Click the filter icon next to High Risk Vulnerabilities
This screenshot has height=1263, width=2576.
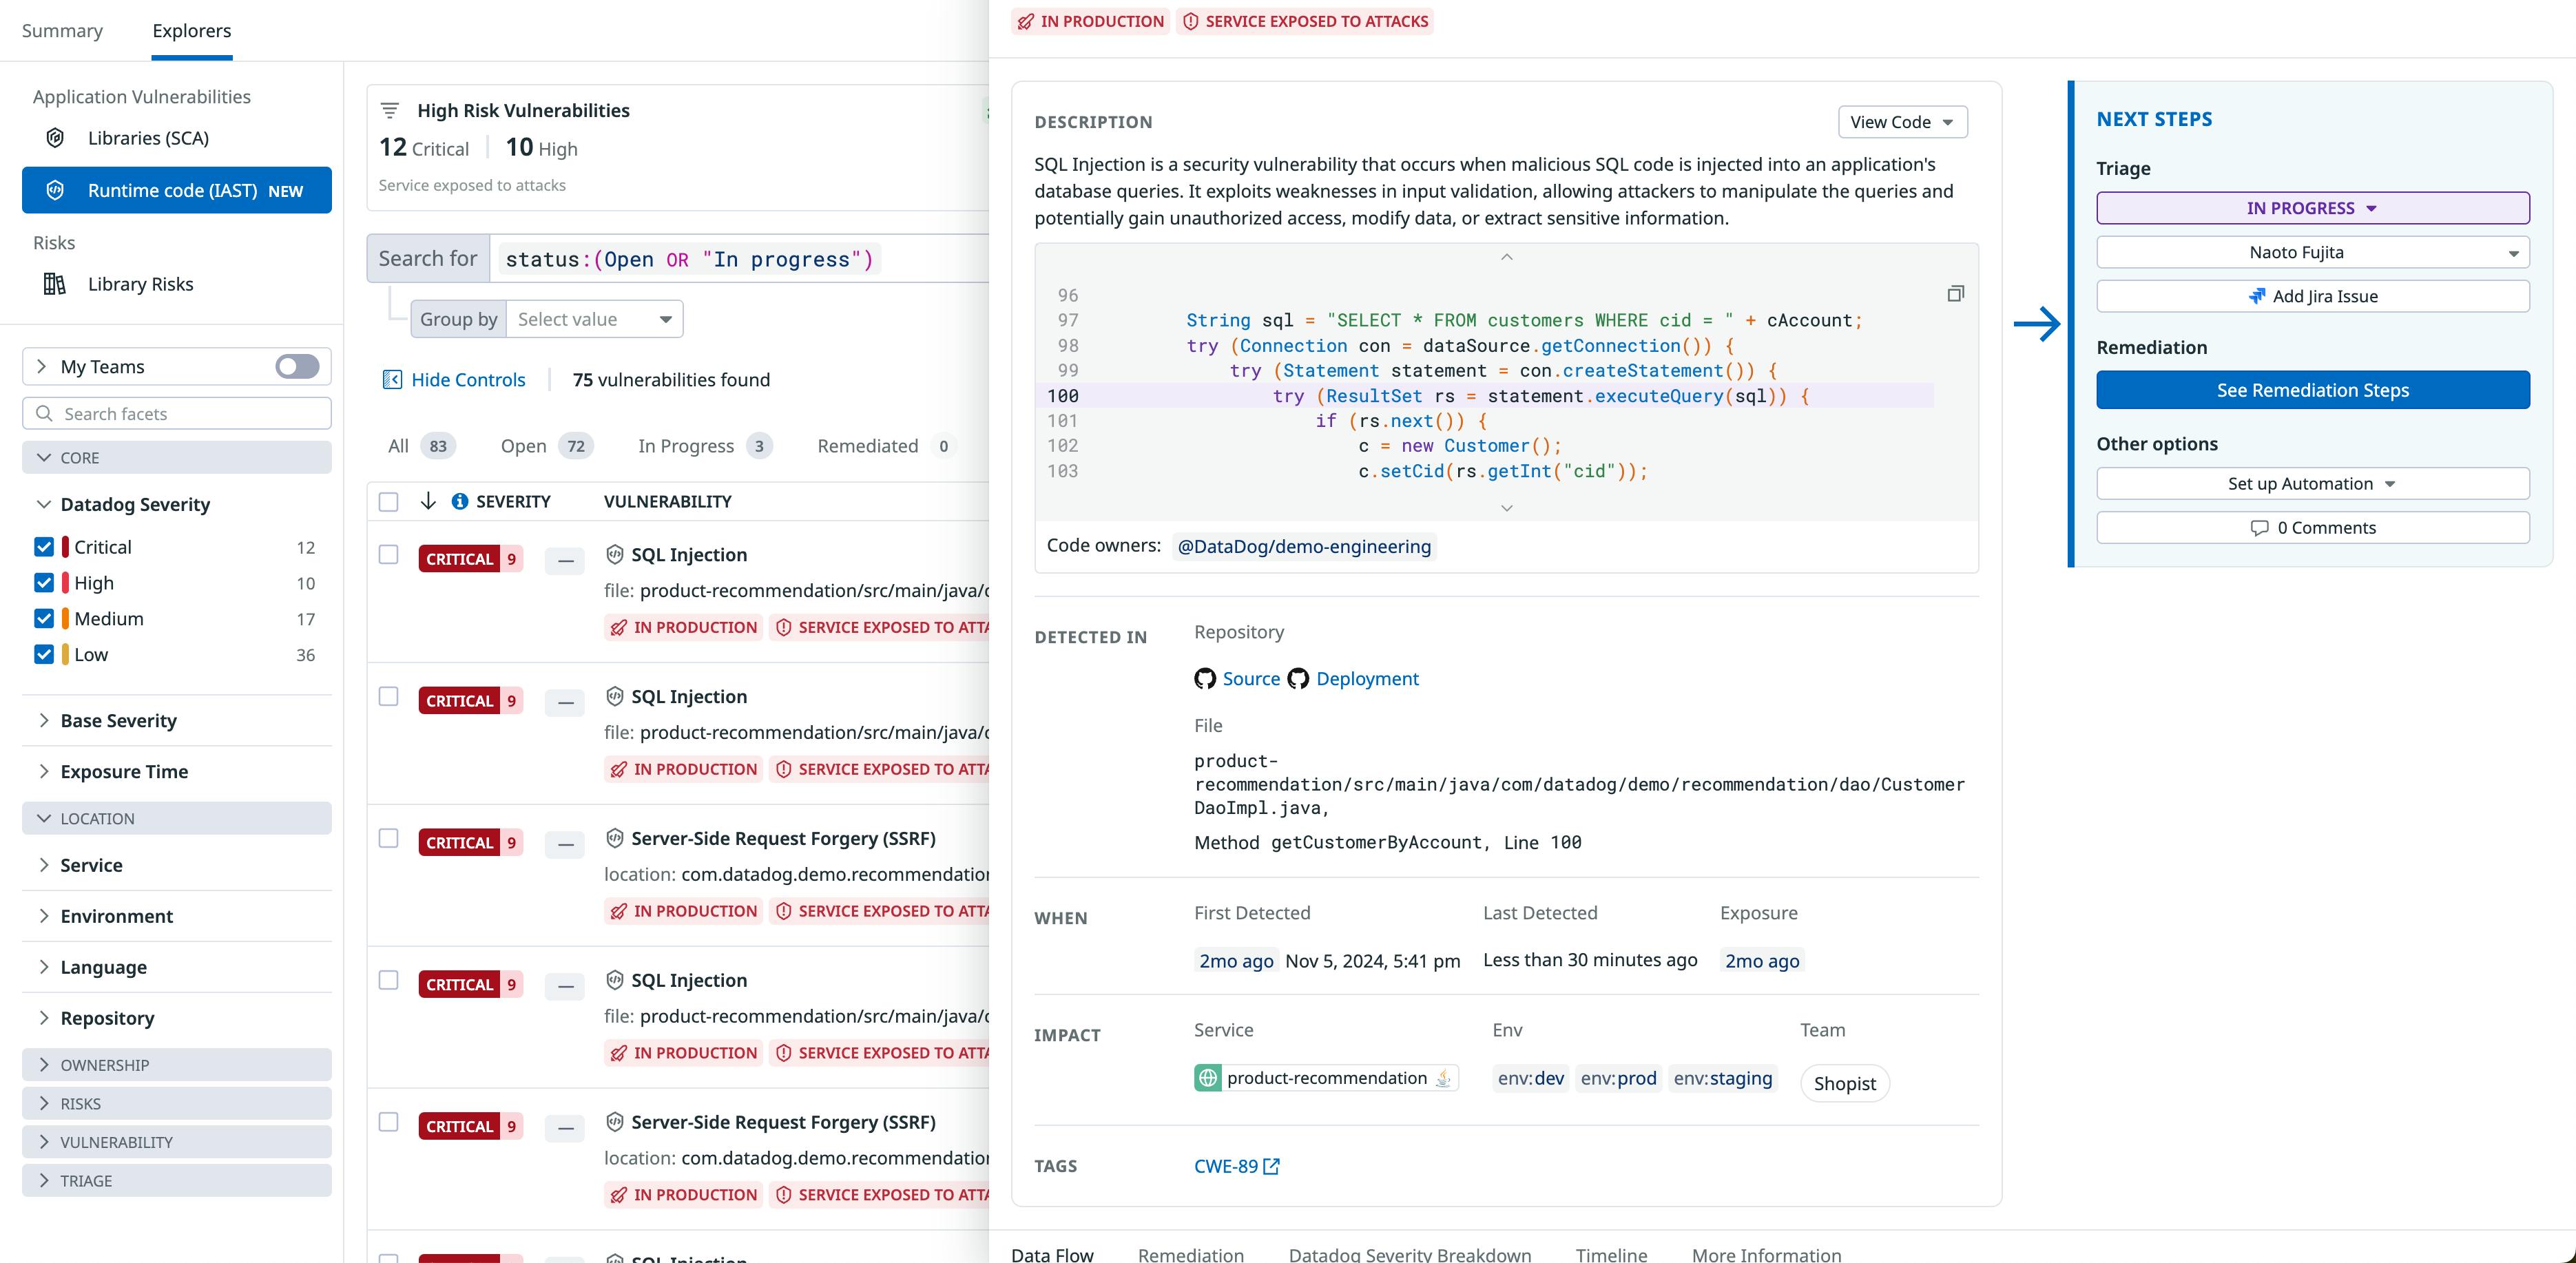[x=389, y=110]
